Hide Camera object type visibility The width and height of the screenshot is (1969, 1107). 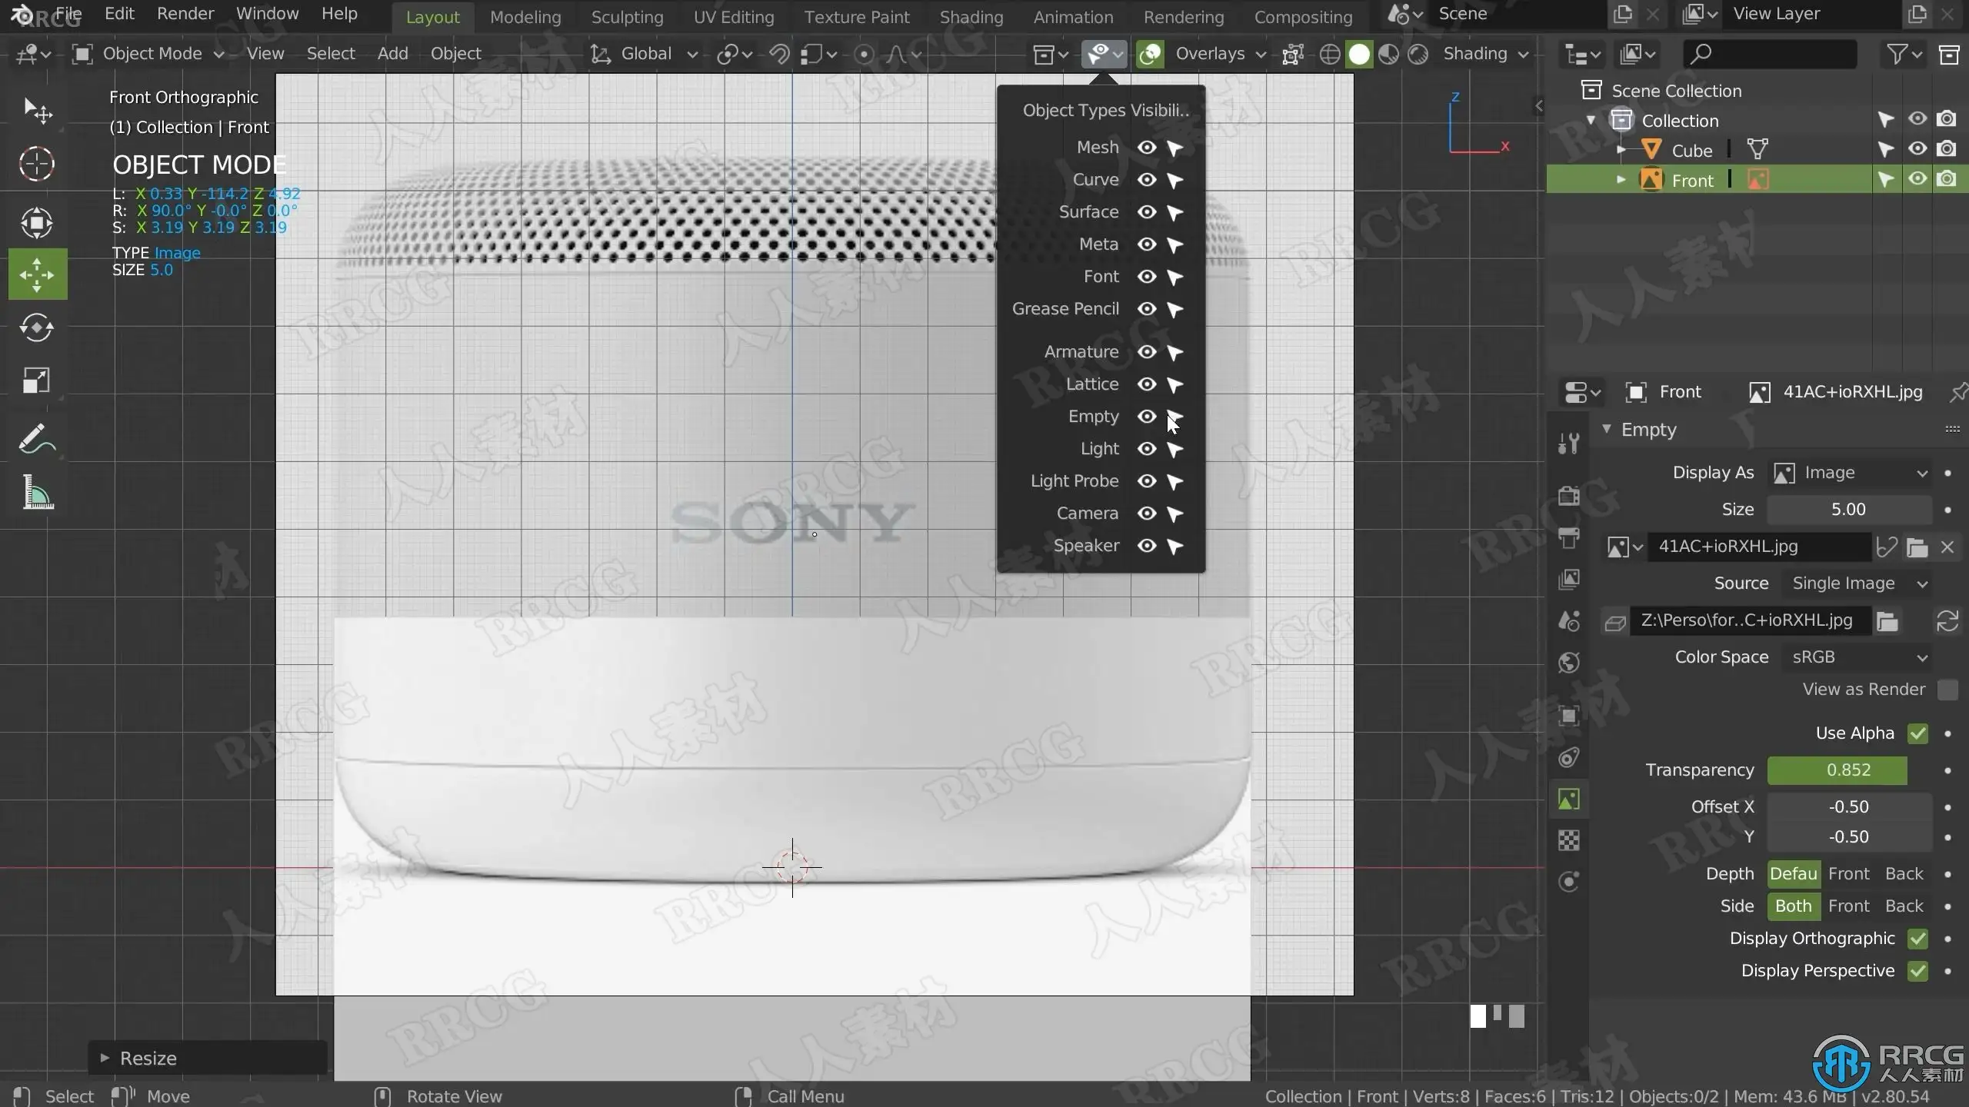click(x=1147, y=514)
